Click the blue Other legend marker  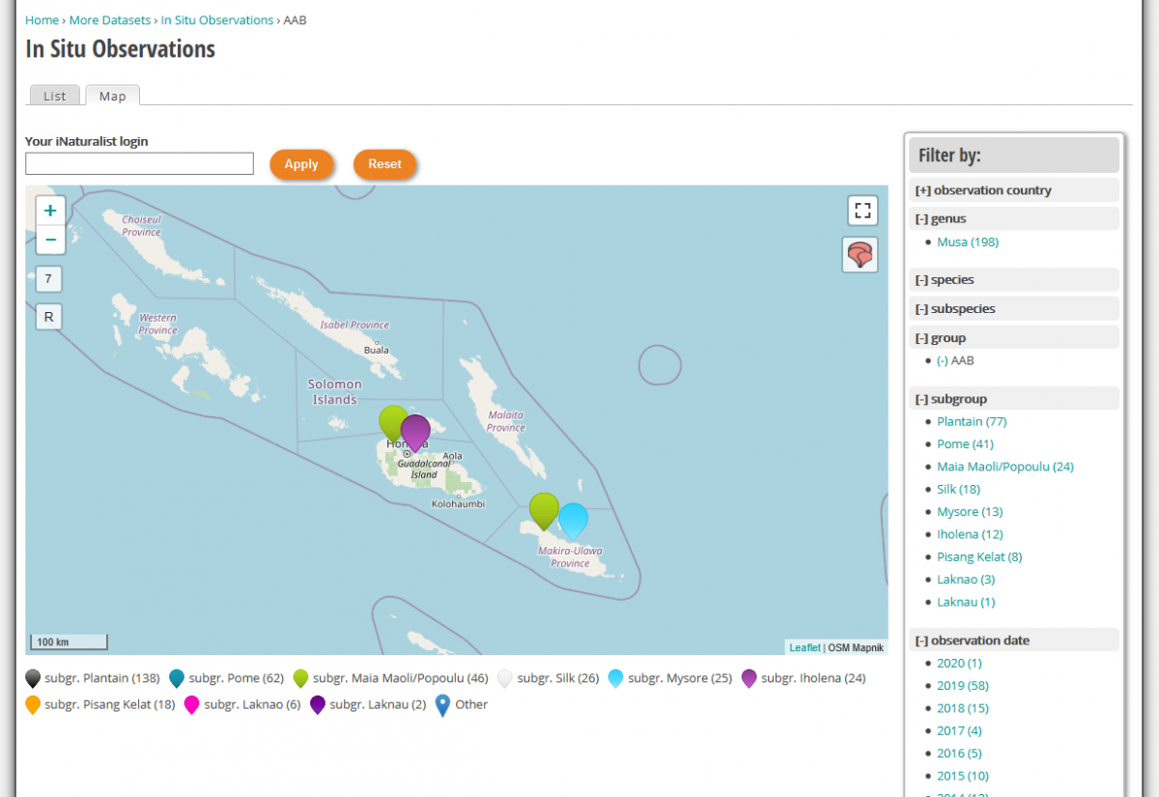point(443,705)
